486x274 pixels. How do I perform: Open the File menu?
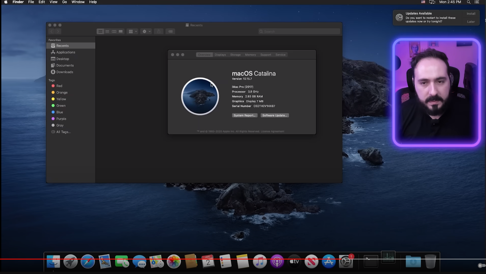(31, 2)
